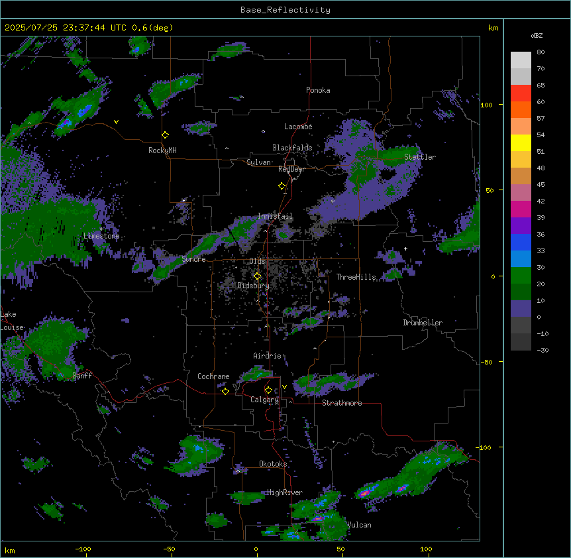Viewport: 571px width, 558px height.
Task: Click the Okotoks city label
Action: 273,464
